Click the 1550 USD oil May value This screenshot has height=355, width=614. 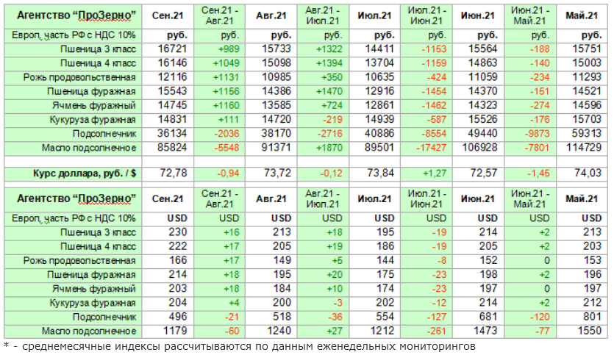coord(582,331)
